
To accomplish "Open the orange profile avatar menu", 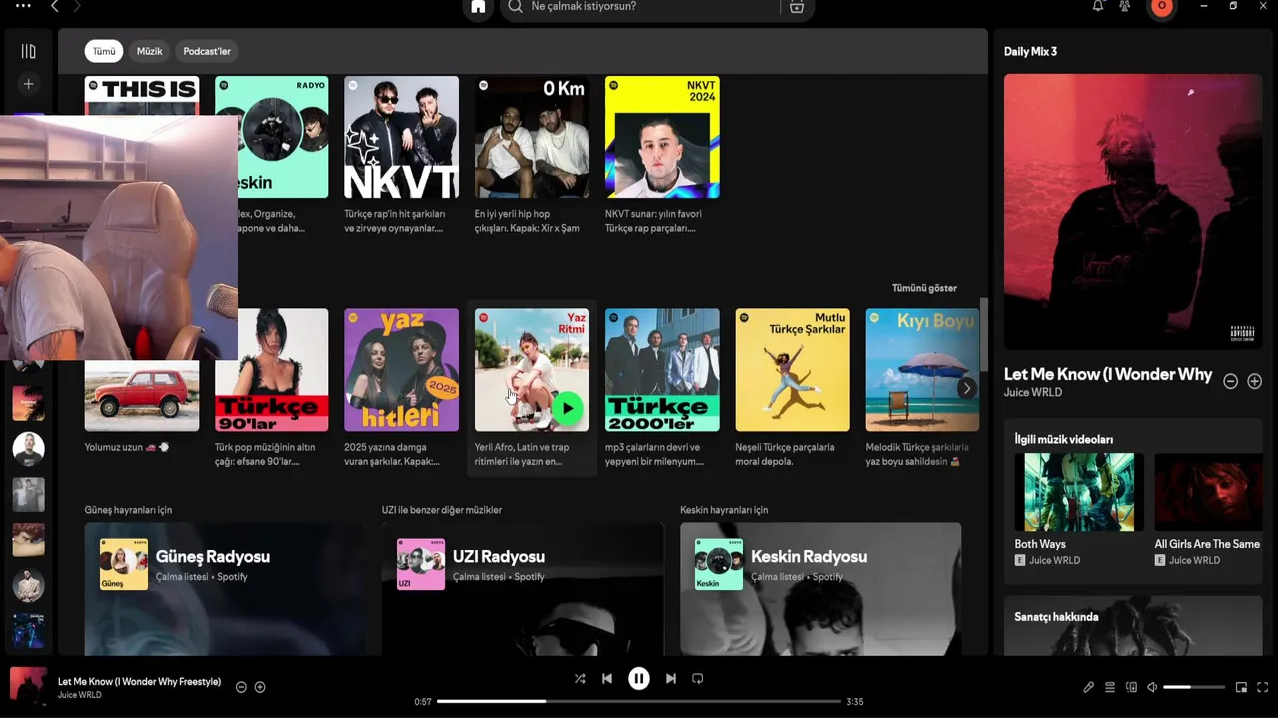I will (1161, 6).
